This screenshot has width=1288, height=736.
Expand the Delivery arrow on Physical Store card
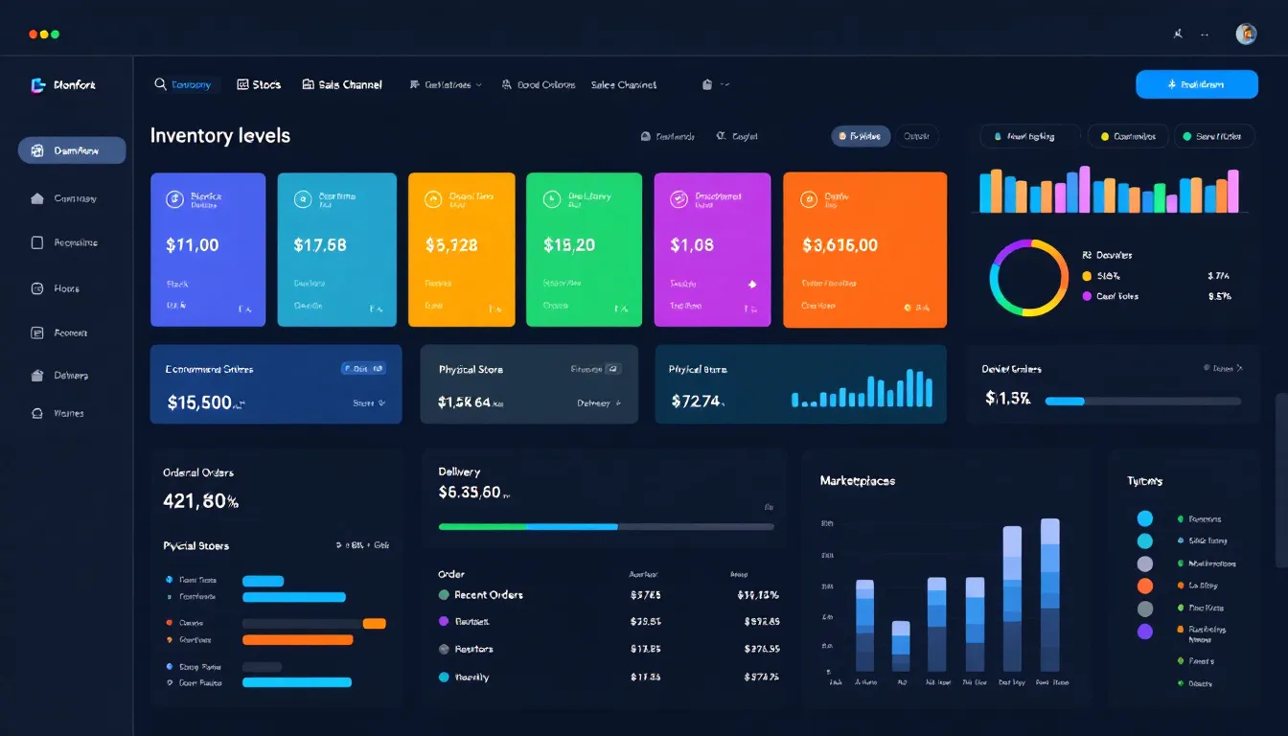(618, 403)
